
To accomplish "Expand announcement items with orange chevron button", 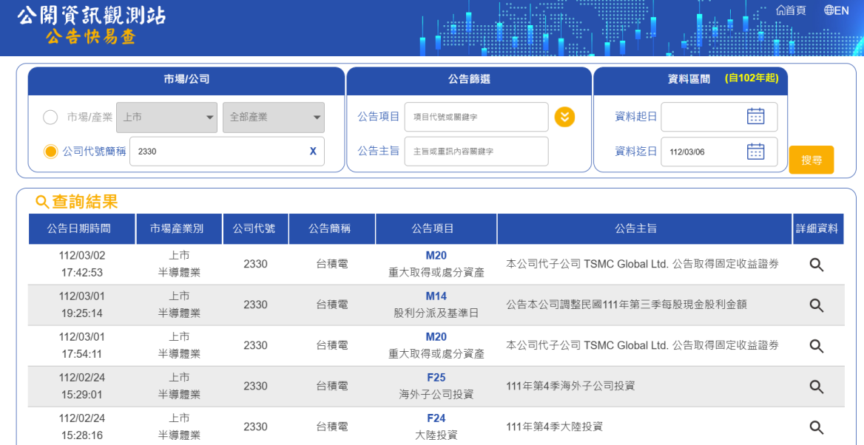I will click(x=564, y=117).
